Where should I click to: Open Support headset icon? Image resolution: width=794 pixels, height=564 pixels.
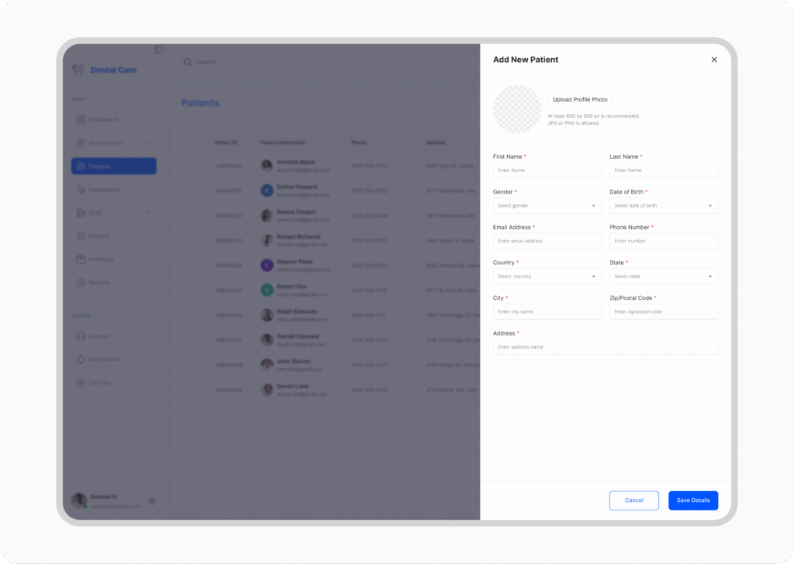(x=81, y=336)
